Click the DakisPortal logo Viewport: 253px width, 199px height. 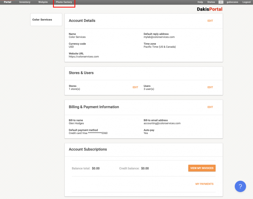point(209,9)
